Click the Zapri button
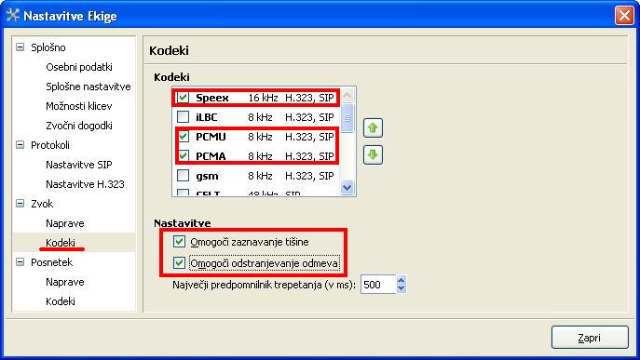This screenshot has width=640, height=360. click(590, 337)
